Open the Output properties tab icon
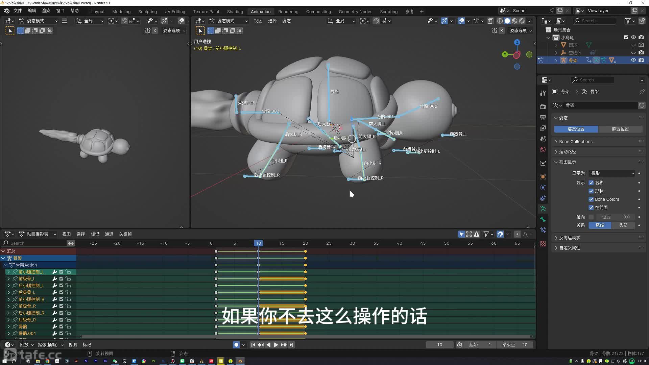Viewport: 649px width, 365px height. tap(543, 117)
